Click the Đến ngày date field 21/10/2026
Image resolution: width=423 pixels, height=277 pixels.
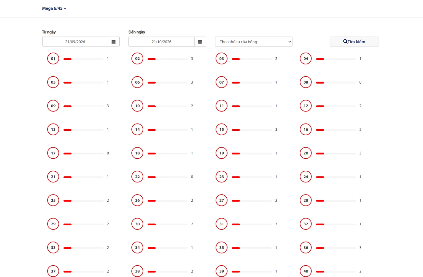[x=162, y=42]
